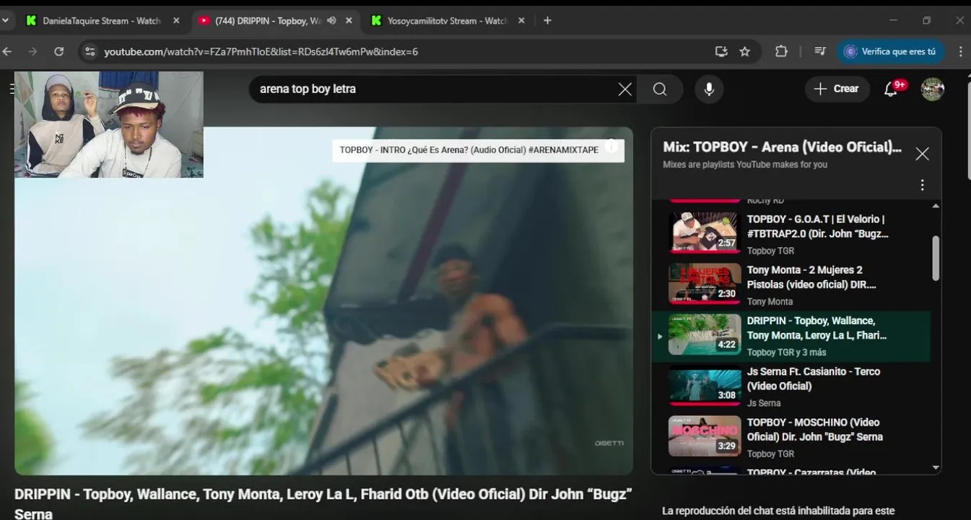Close the DRIPPIN YouTube tab

(349, 21)
